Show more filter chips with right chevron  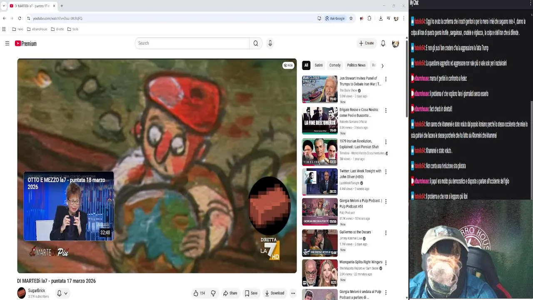click(382, 65)
